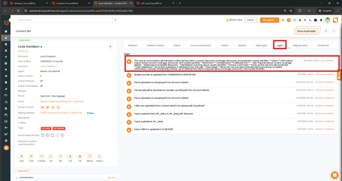This screenshot has height=181, width=342.
Task: Click the pencil edit icon on contact card
Action: [x=110, y=47]
